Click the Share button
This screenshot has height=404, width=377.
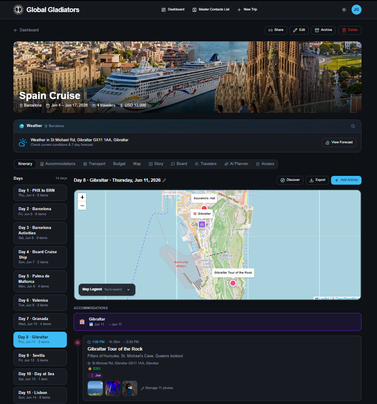[276, 30]
